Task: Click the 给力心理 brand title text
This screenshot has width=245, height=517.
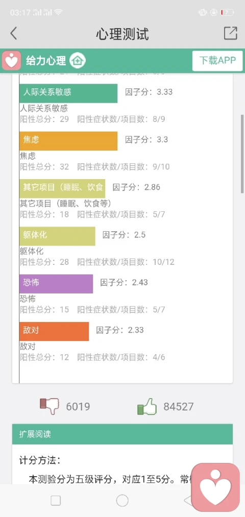Action: [46, 61]
